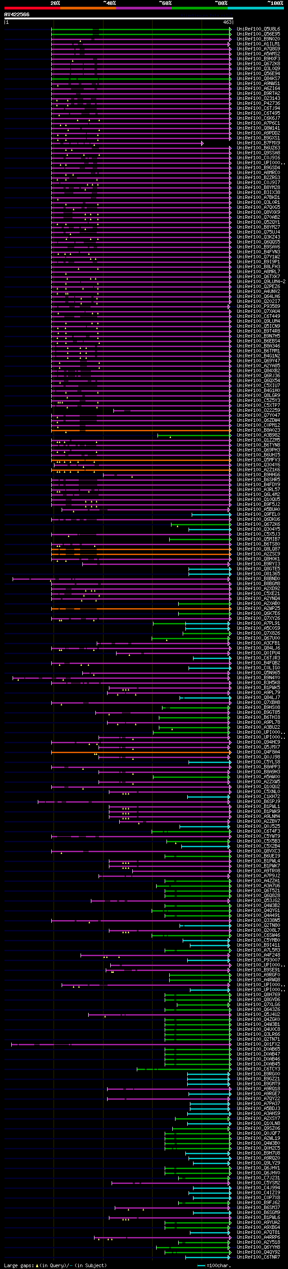
Task: Open hit UniRef100_B9N020
Action: [258, 39]
